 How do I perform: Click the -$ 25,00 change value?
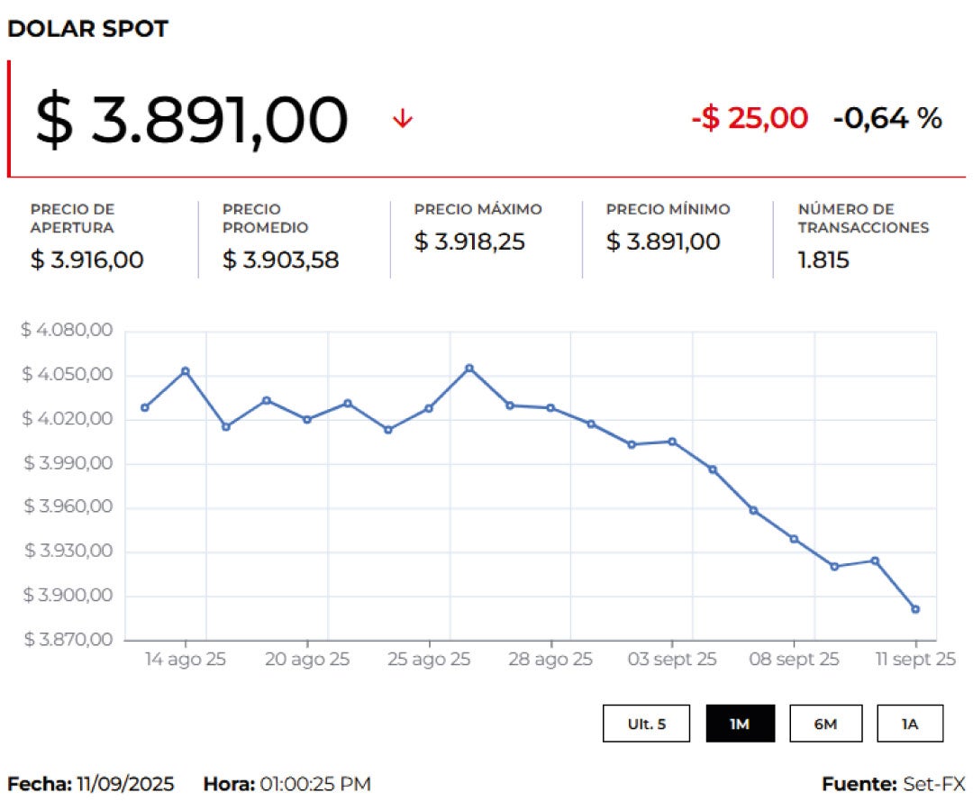pyautogui.click(x=750, y=118)
